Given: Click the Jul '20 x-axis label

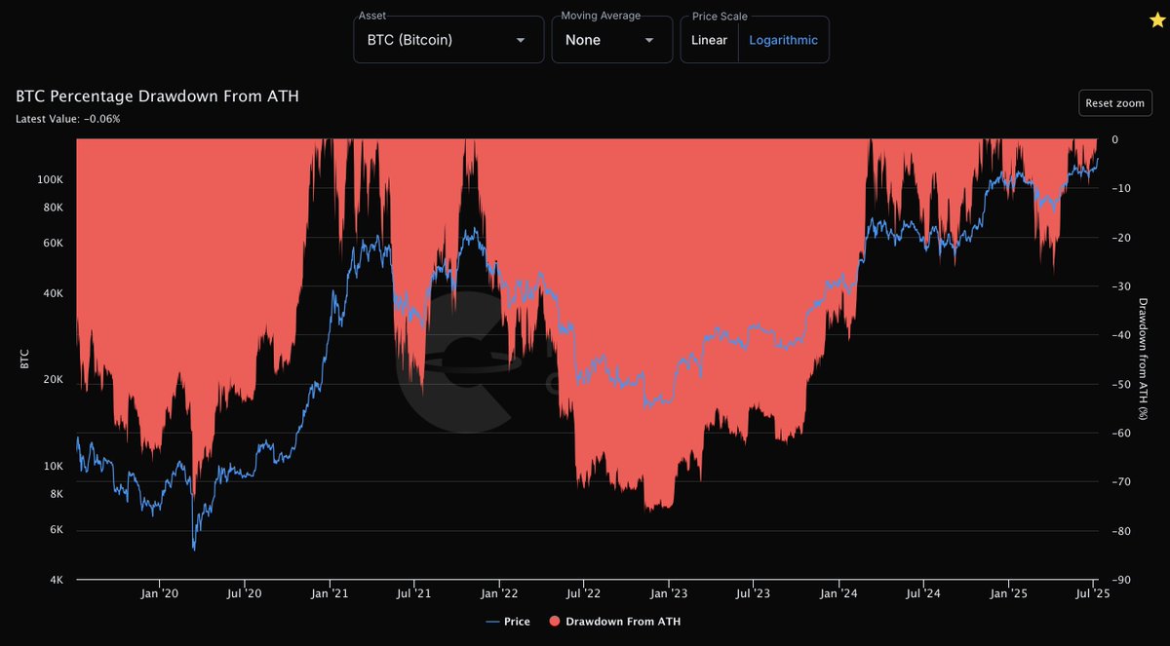Looking at the screenshot, I should coord(244,592).
